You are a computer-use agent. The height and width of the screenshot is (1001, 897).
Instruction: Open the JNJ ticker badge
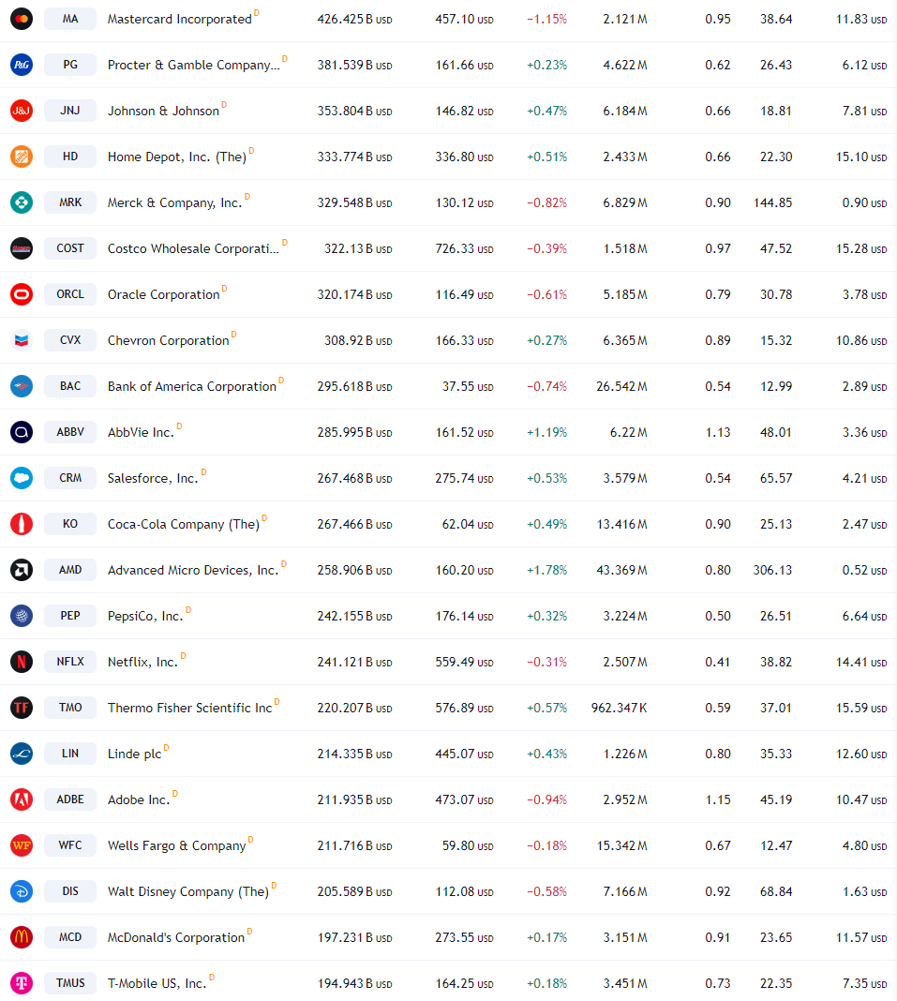coord(70,111)
